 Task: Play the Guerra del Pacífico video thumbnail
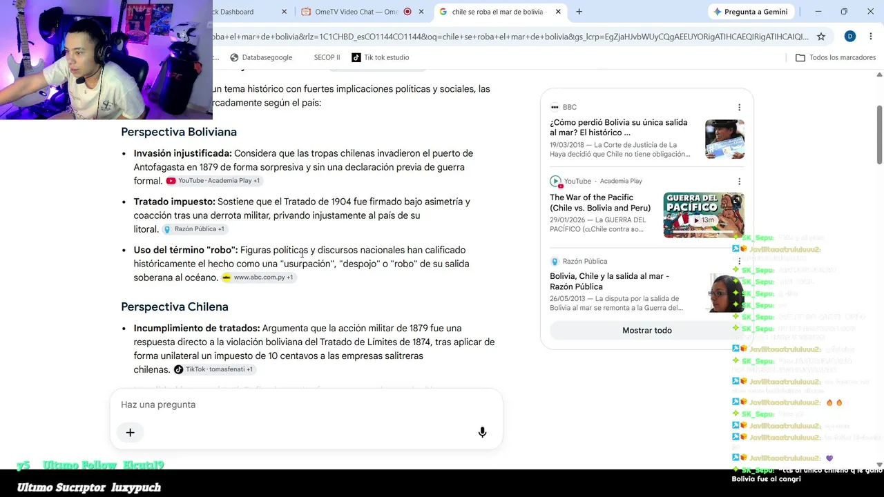point(704,215)
